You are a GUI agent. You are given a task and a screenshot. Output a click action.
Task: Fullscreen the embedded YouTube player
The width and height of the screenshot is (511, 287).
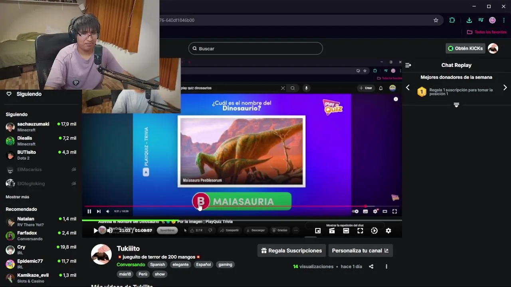394,211
